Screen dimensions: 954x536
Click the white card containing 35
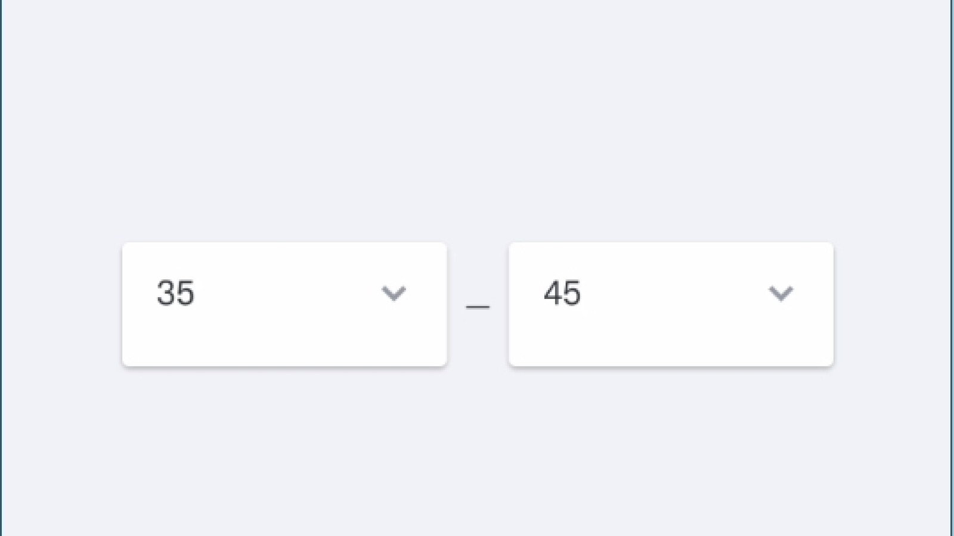click(x=284, y=334)
